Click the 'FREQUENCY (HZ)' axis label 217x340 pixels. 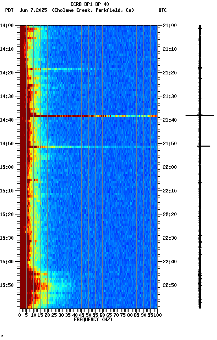93,320
